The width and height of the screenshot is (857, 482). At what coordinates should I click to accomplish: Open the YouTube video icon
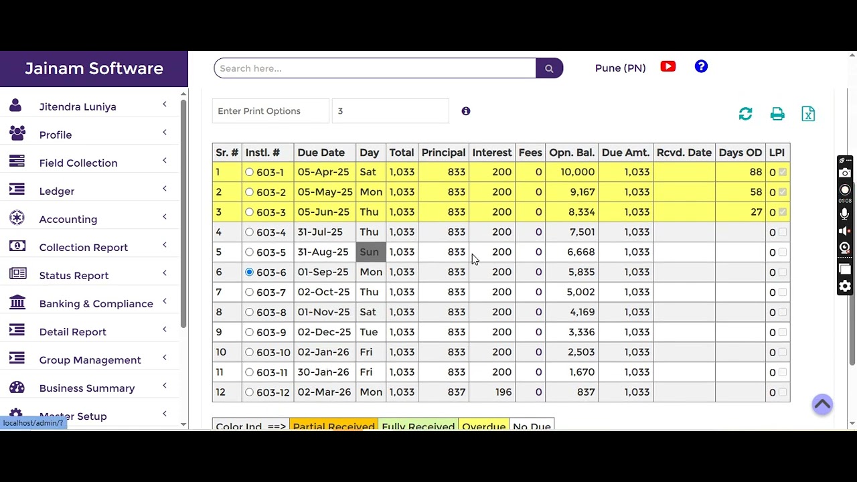[668, 66]
